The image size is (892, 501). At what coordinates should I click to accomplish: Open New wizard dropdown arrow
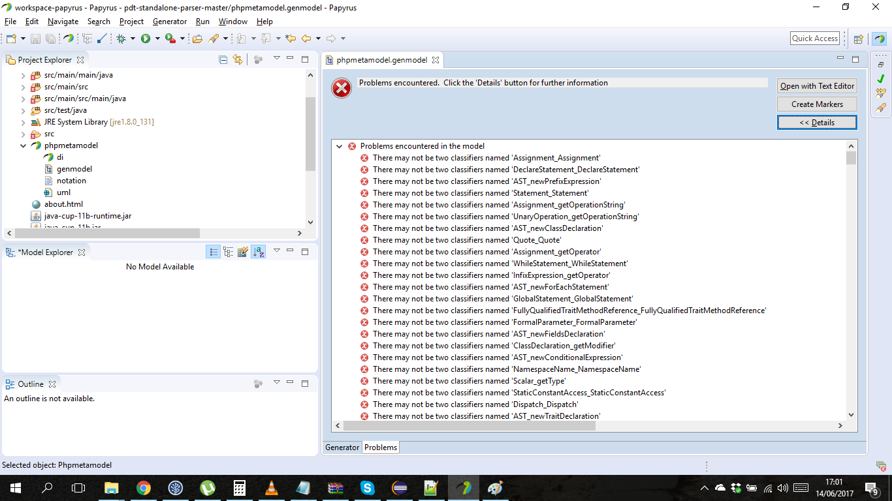tap(23, 38)
